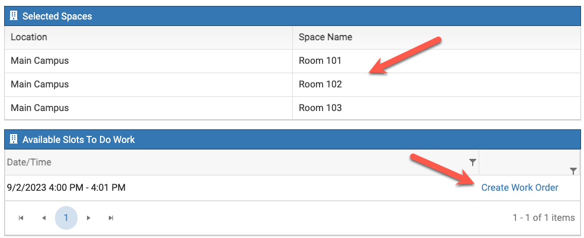Select the Room 102 cell
The image size is (584, 238).
320,84
